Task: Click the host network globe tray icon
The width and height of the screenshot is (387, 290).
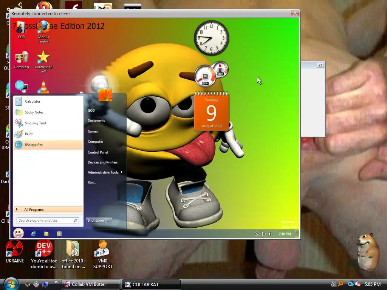Action: tap(350, 284)
